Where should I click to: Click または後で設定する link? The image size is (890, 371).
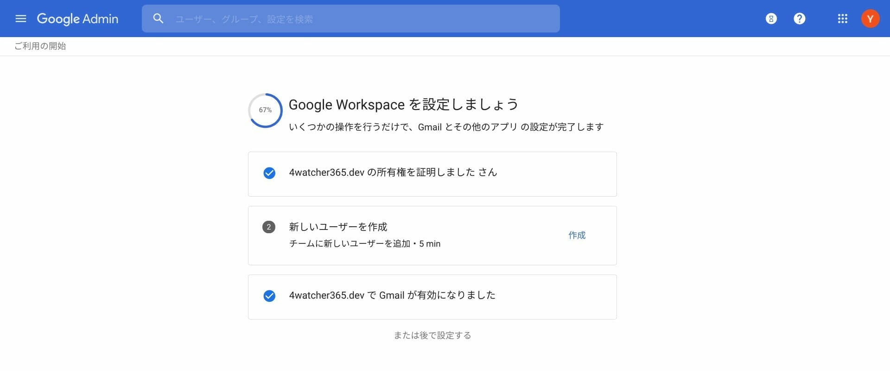pyautogui.click(x=432, y=335)
